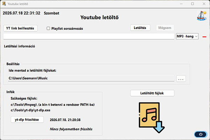This screenshot has width=210, height=140.
Task: Click the red minus remove icon
Action: [x=204, y=37]
